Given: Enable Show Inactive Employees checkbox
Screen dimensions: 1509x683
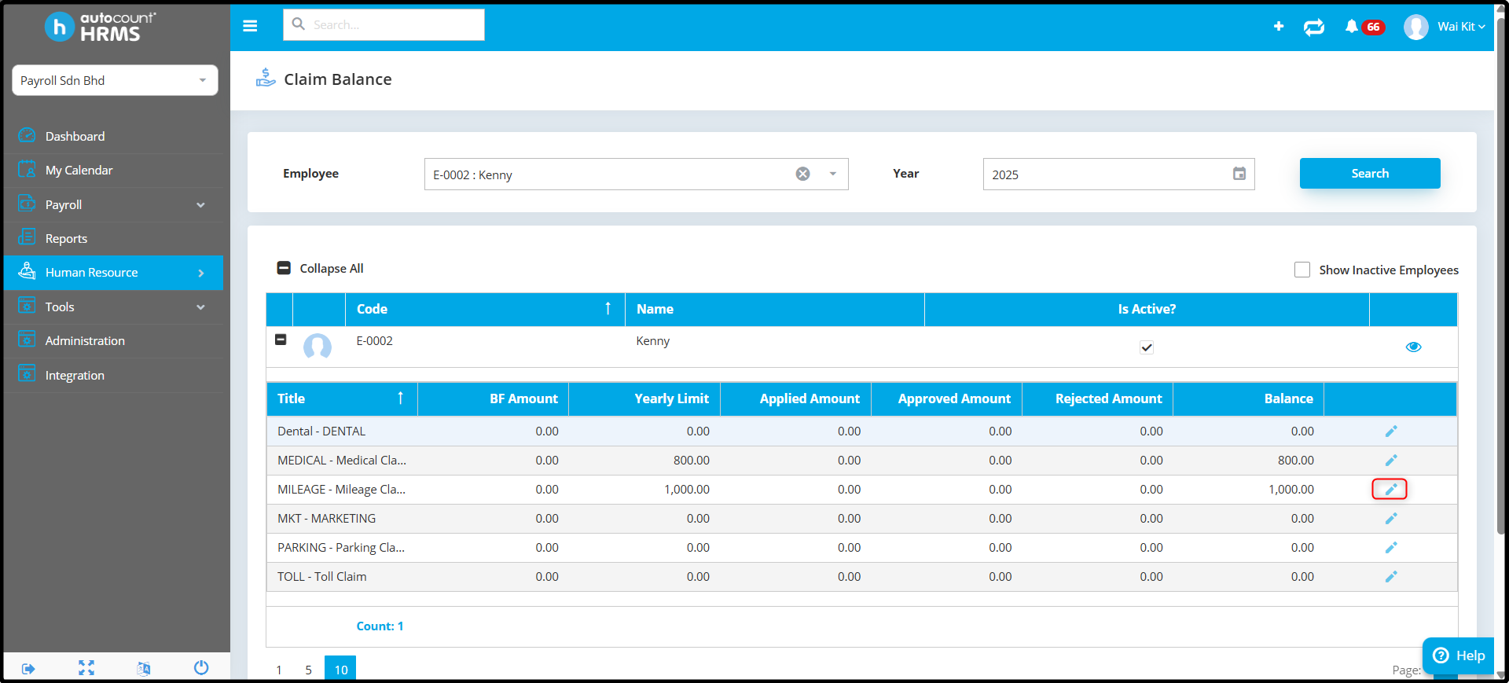Looking at the screenshot, I should 1302,270.
